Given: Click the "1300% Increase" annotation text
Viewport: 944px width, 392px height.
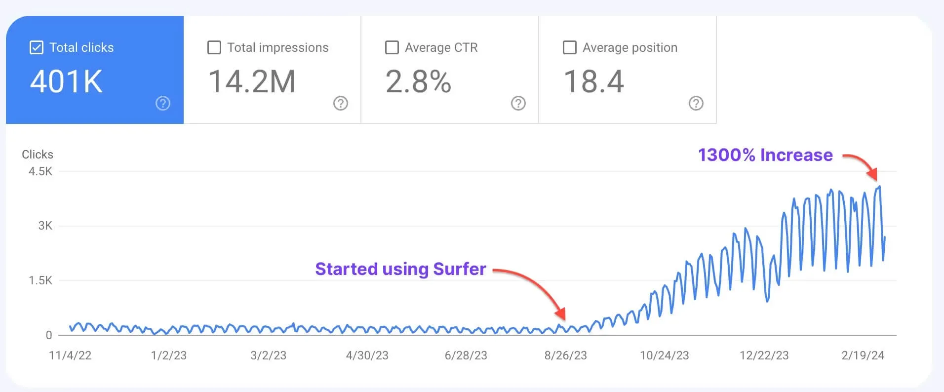Looking at the screenshot, I should (x=765, y=155).
